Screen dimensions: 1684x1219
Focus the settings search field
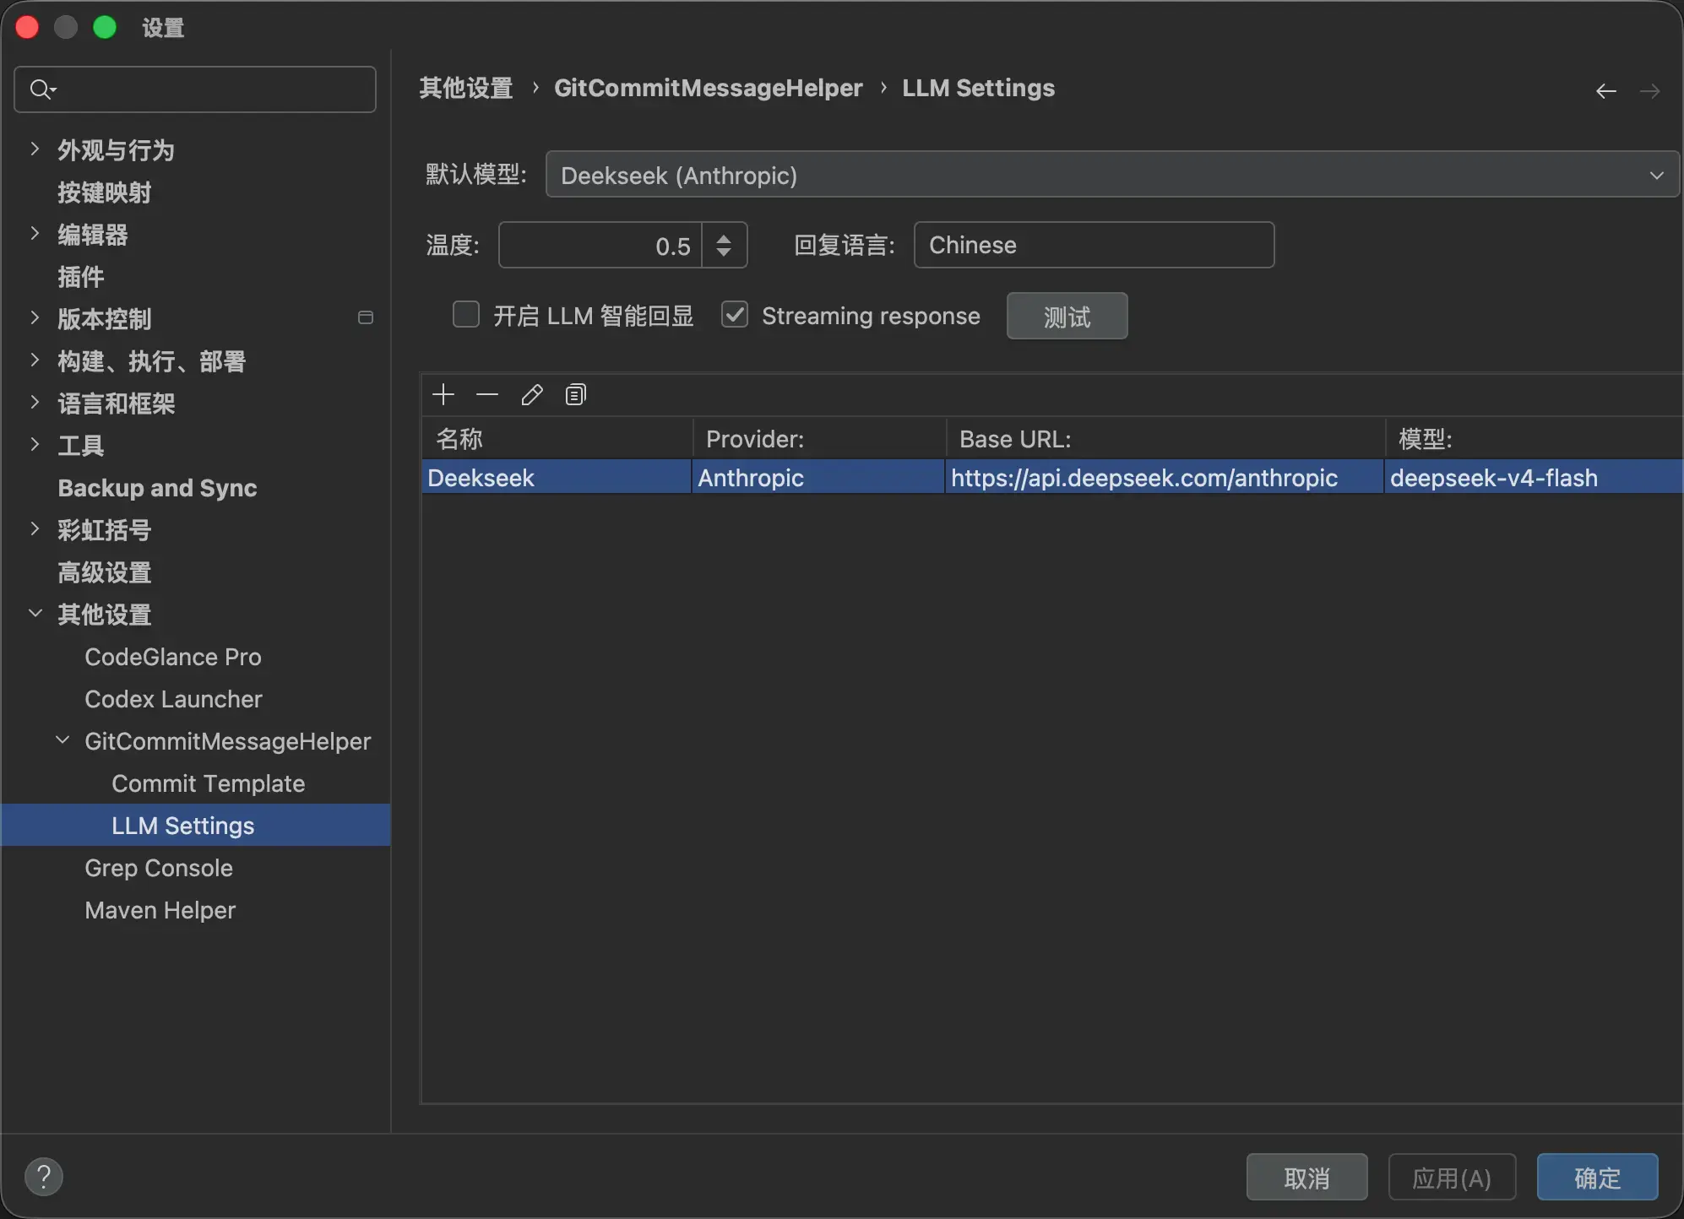195,89
